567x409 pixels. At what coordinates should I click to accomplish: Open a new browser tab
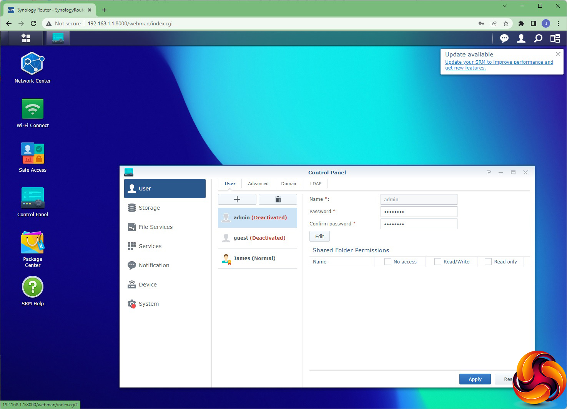[104, 10]
